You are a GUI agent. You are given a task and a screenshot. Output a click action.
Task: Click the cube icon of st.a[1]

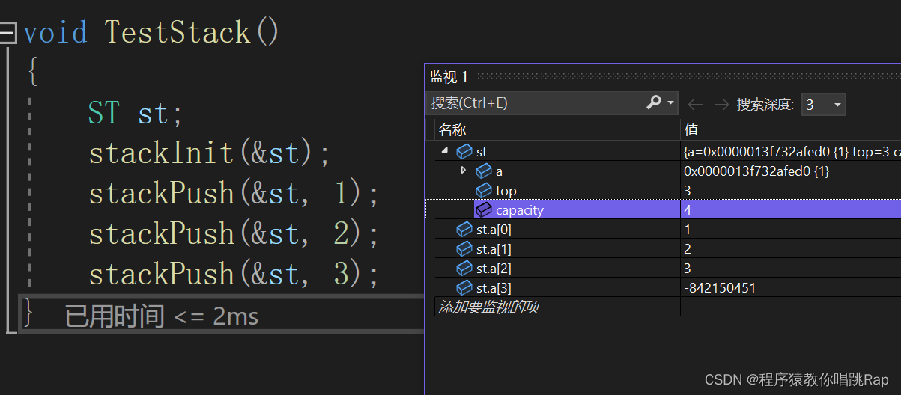tap(464, 249)
